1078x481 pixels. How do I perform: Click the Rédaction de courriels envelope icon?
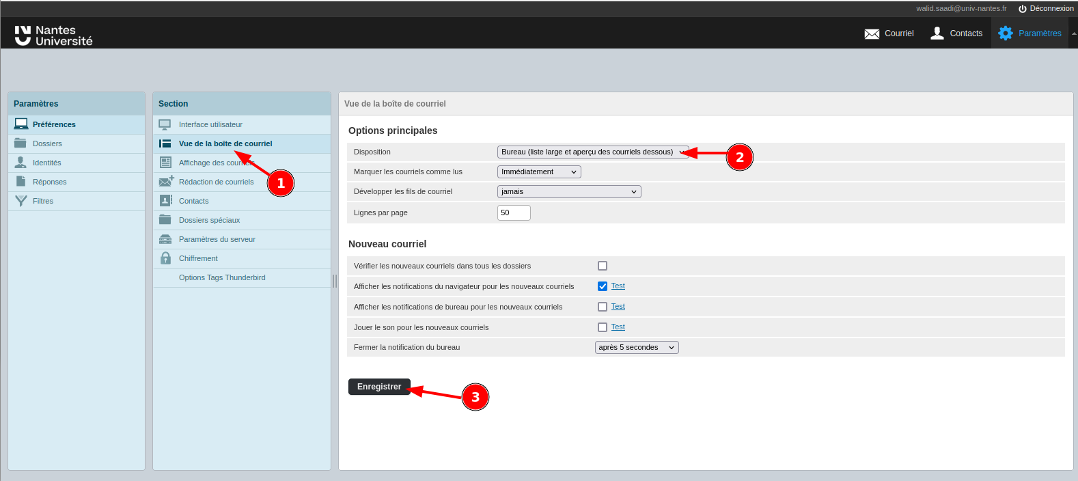tap(166, 182)
